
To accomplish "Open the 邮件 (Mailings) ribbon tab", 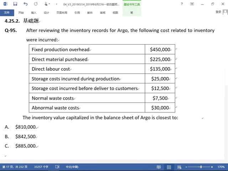I will (x=90, y=13).
